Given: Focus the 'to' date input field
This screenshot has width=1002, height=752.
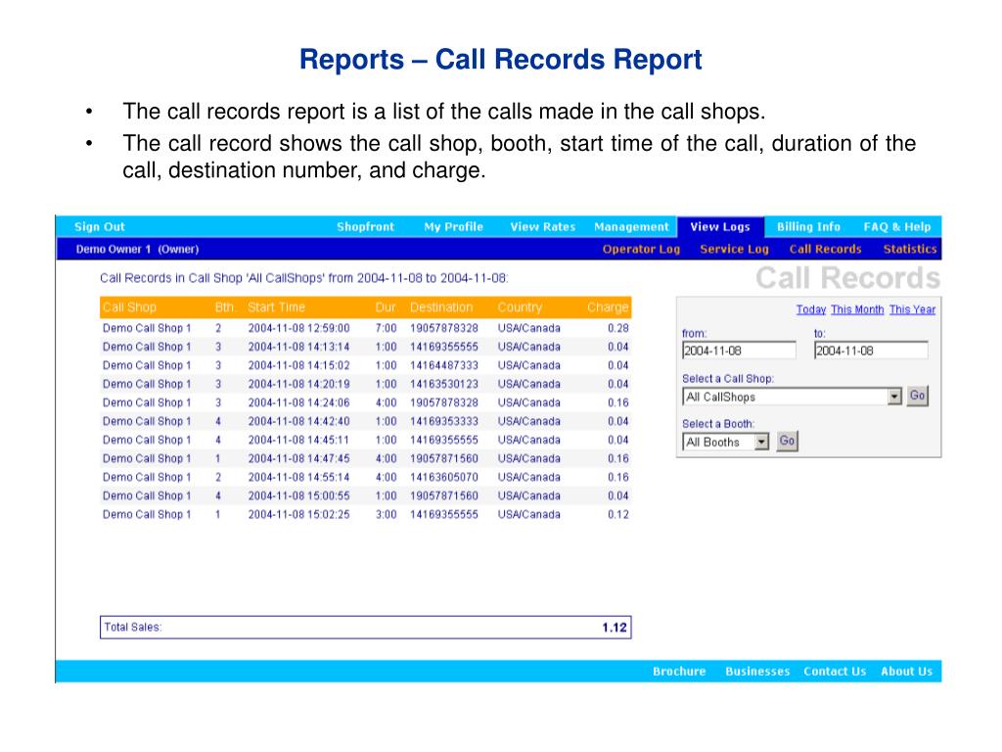Looking at the screenshot, I should 871,351.
